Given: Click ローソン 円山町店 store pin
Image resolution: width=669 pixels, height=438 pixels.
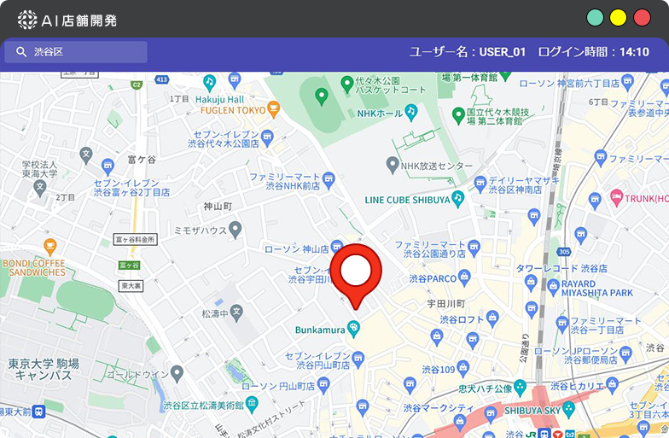Looking at the screenshot, I should [323, 385].
